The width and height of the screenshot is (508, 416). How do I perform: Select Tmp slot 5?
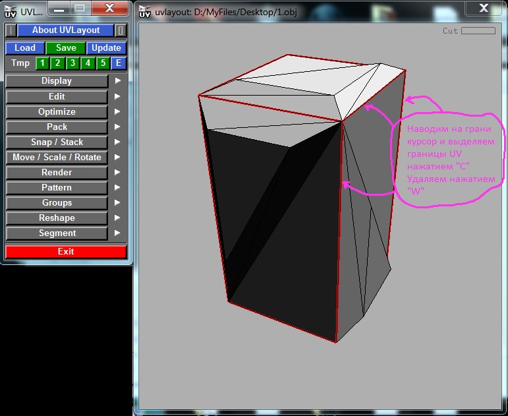[x=103, y=63]
